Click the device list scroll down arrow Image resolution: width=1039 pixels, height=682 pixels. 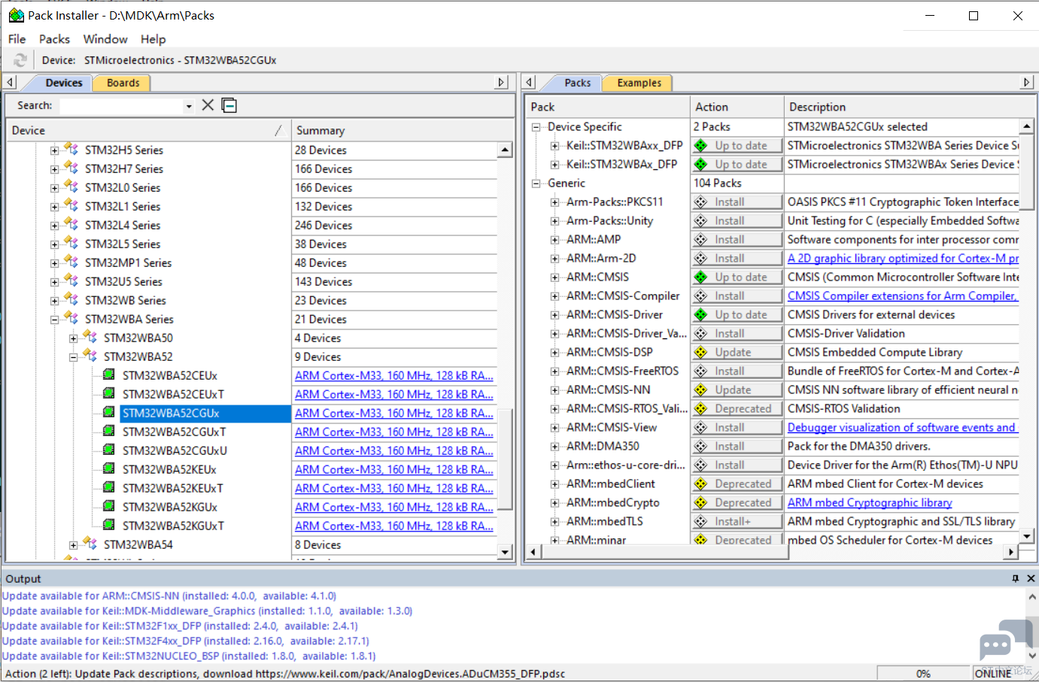click(x=505, y=553)
